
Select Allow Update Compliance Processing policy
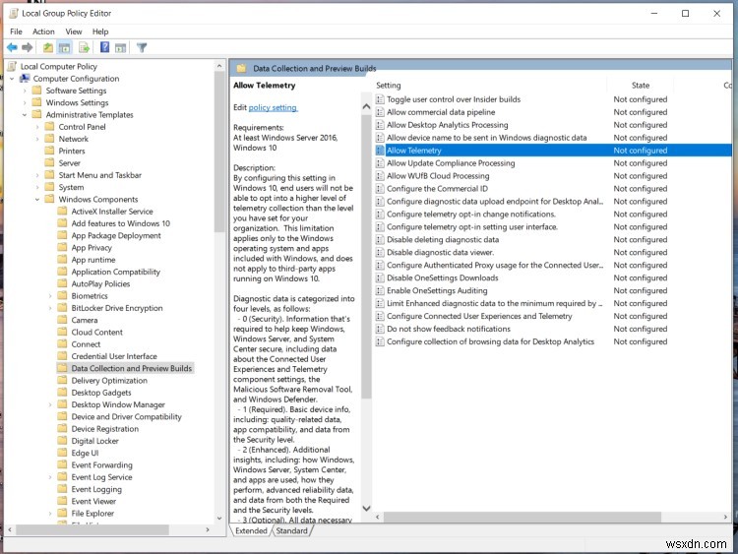tap(451, 163)
